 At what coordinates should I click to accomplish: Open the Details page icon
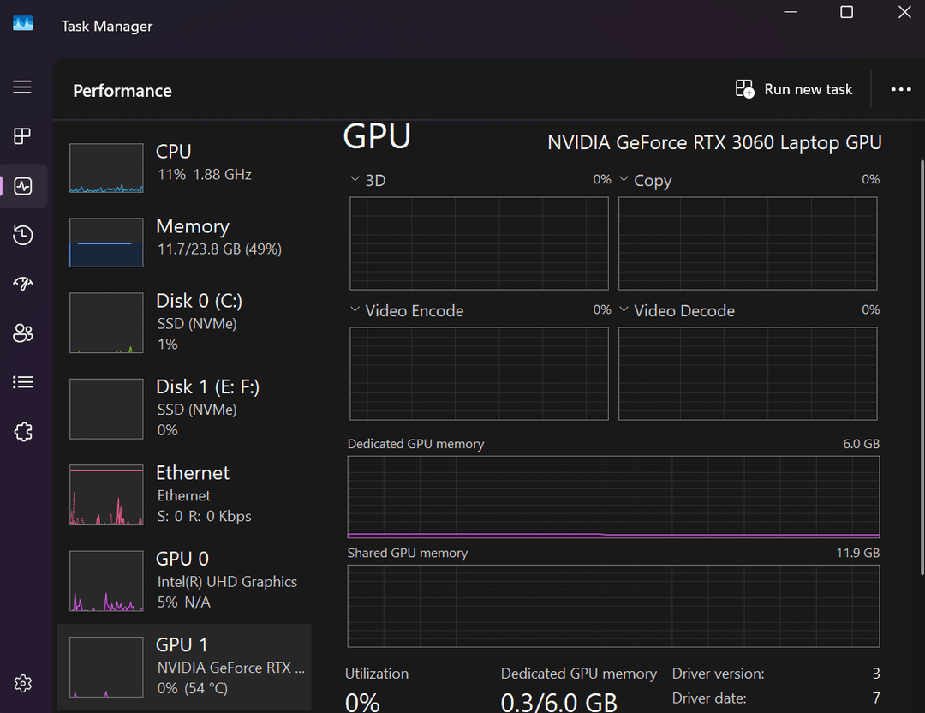(22, 382)
